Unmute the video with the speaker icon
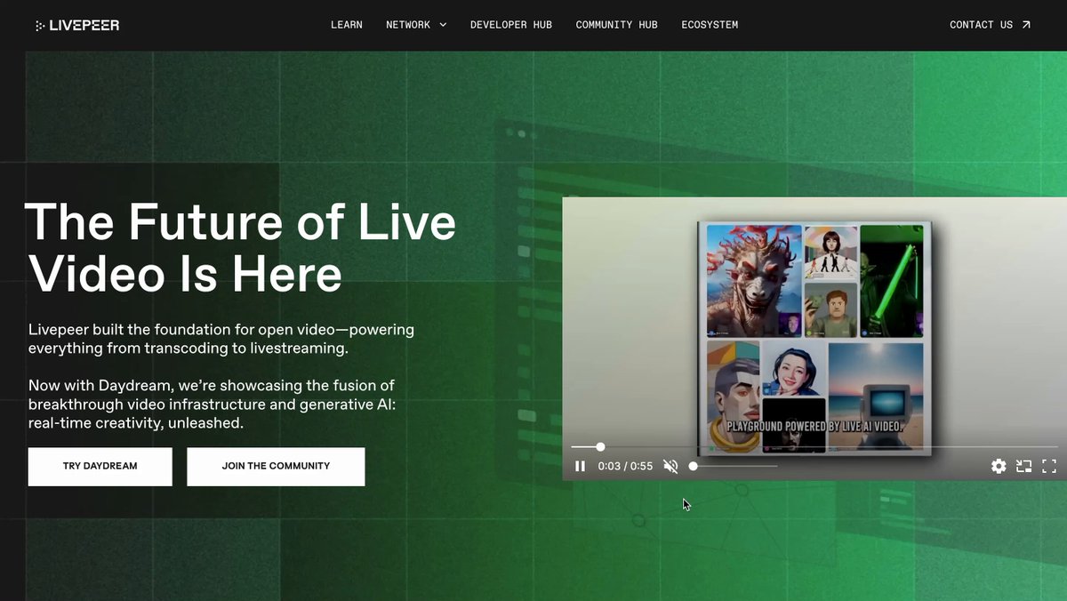The width and height of the screenshot is (1067, 601). tap(671, 466)
